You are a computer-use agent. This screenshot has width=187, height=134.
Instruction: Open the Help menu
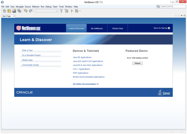coord(76,7)
